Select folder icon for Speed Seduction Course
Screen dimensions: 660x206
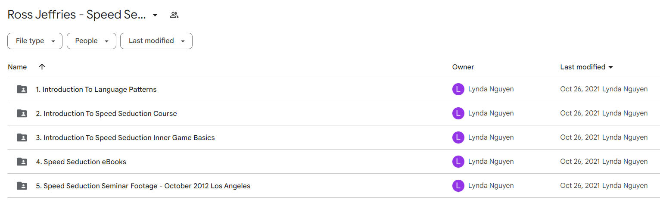[x=22, y=114]
